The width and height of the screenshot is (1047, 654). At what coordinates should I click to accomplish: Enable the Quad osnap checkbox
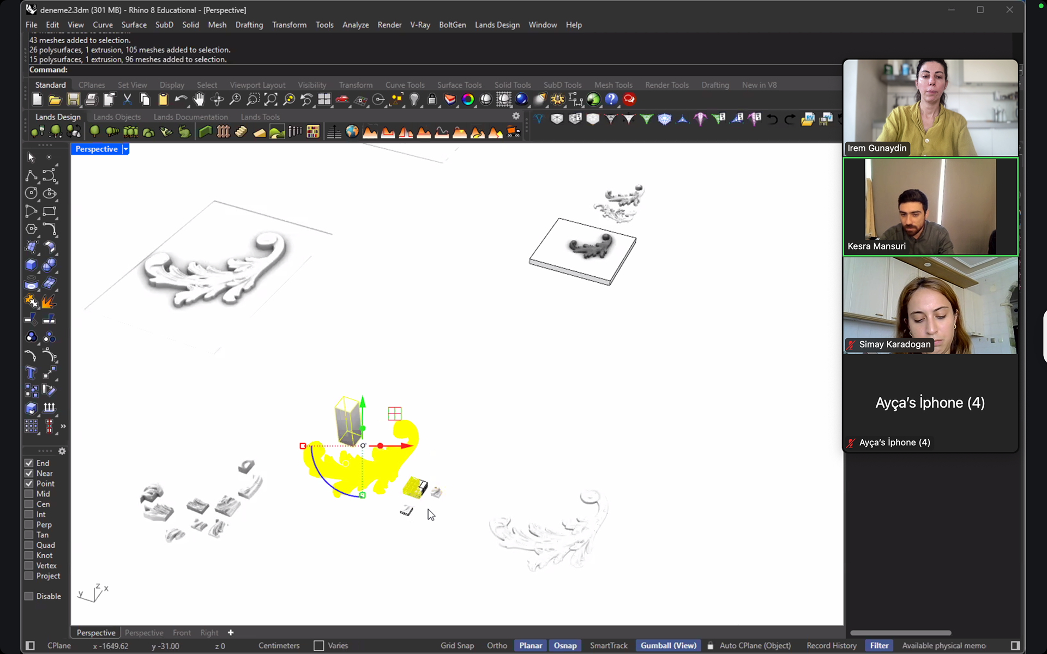[x=29, y=545]
